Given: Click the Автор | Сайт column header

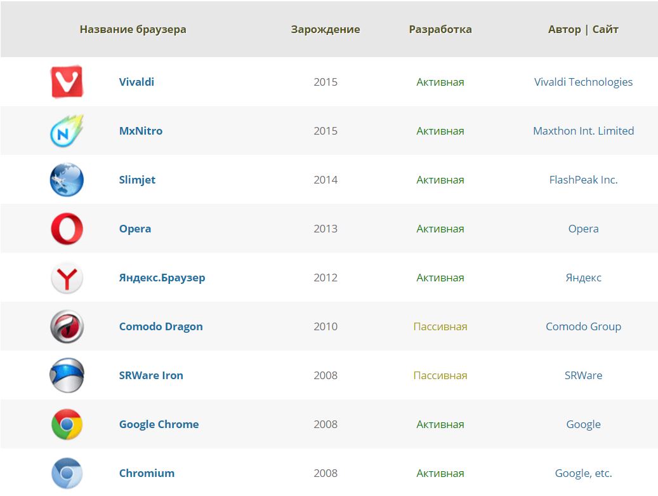Looking at the screenshot, I should tap(583, 29).
